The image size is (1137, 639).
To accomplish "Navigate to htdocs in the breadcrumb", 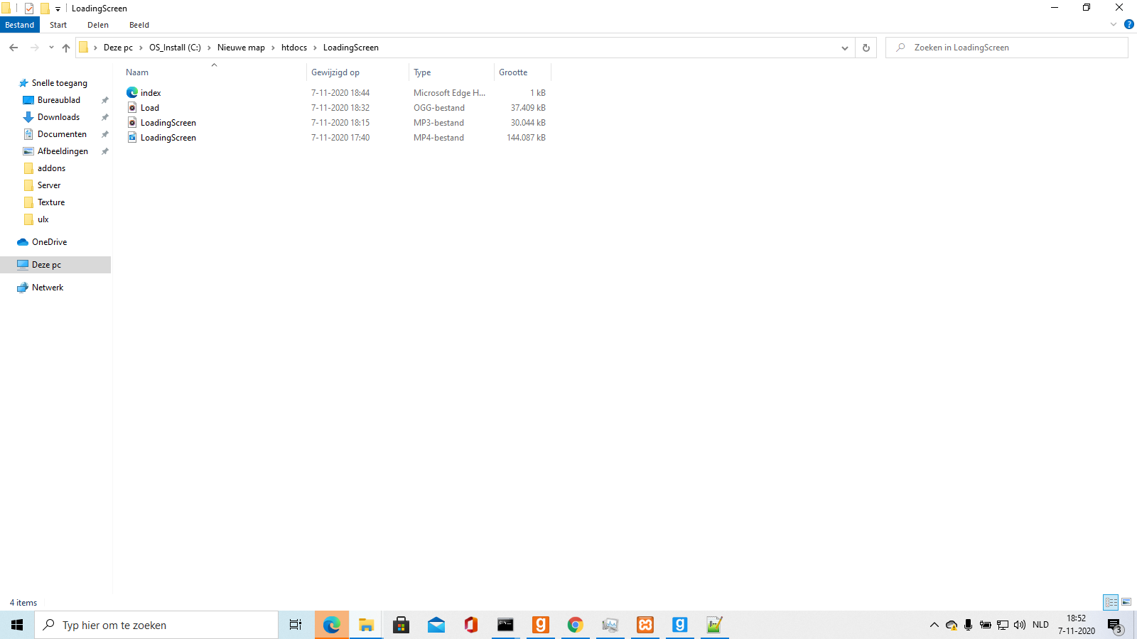I will point(294,48).
